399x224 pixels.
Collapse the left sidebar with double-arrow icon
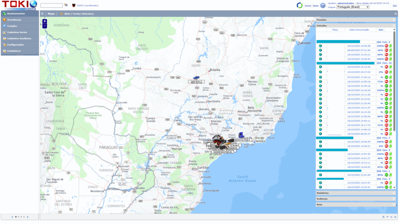pyautogui.click(x=42, y=14)
